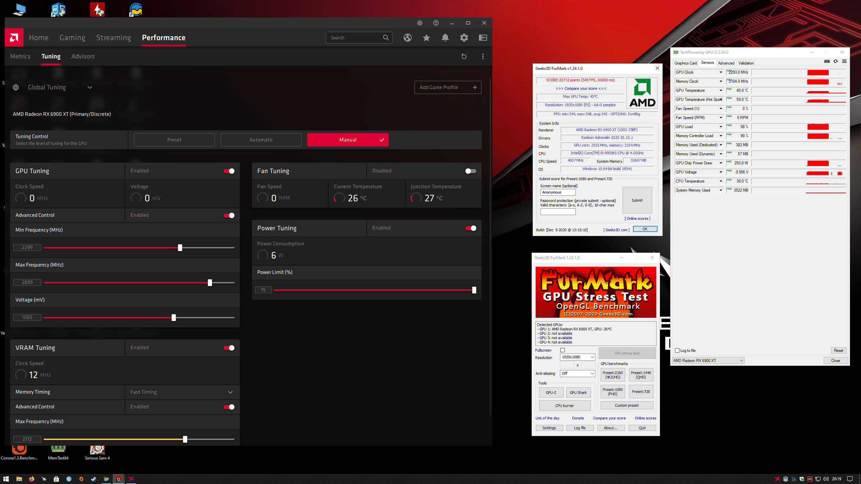Click the GPU Voltage 1065 value box
861x484 pixels.
pyautogui.click(x=27, y=317)
